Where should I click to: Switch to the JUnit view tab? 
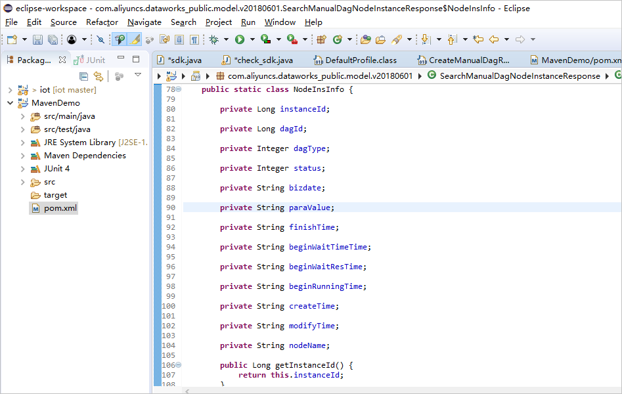(x=89, y=60)
